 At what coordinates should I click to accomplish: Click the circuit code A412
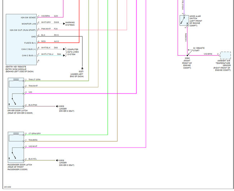56,41
